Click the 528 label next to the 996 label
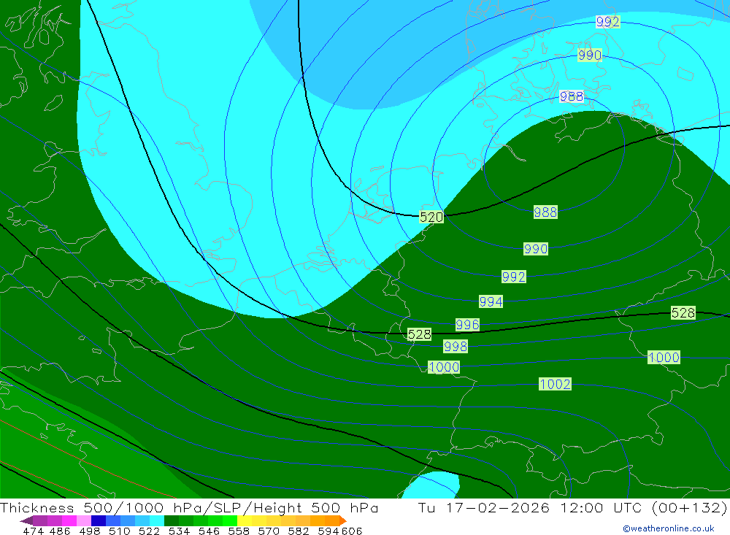The height and width of the screenshot is (535, 730). [419, 334]
